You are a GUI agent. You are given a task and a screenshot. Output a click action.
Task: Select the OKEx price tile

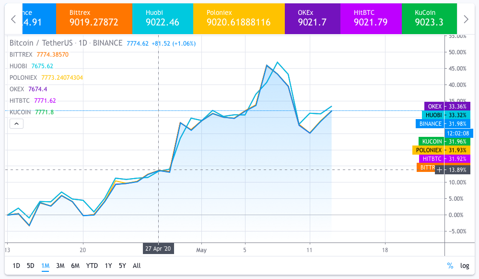click(x=313, y=19)
